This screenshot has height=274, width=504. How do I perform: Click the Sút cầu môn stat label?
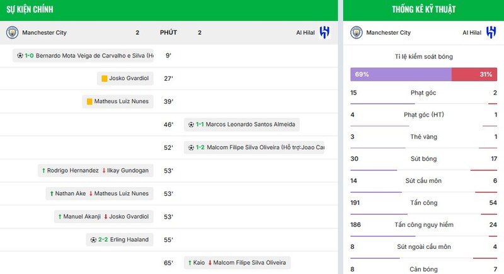[x=423, y=181]
